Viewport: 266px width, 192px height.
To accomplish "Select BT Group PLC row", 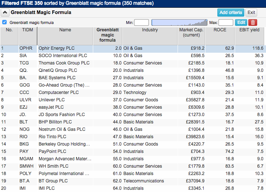I will pyautogui.click(x=133, y=181).
